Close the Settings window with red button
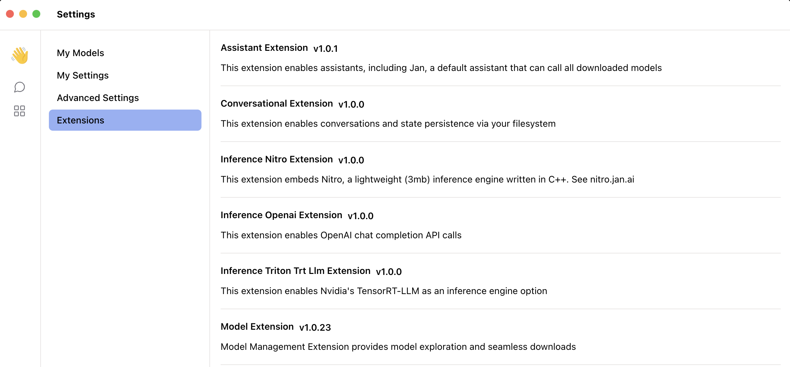This screenshot has height=367, width=790. click(10, 14)
